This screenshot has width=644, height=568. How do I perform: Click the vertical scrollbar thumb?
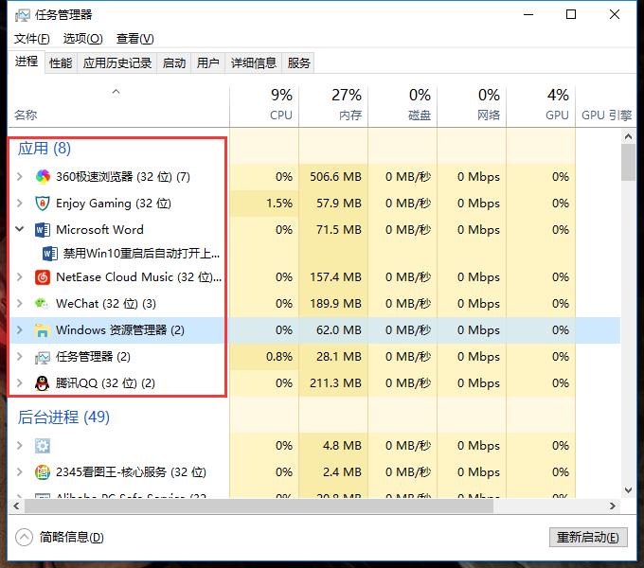[x=628, y=163]
